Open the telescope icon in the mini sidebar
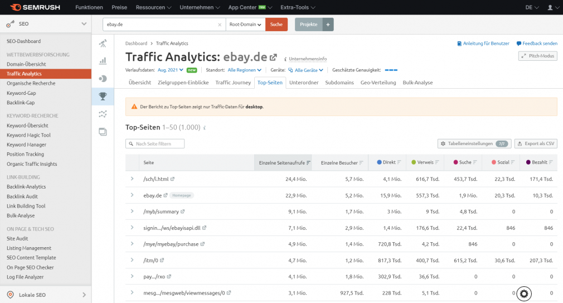563x303 pixels. pos(103,44)
